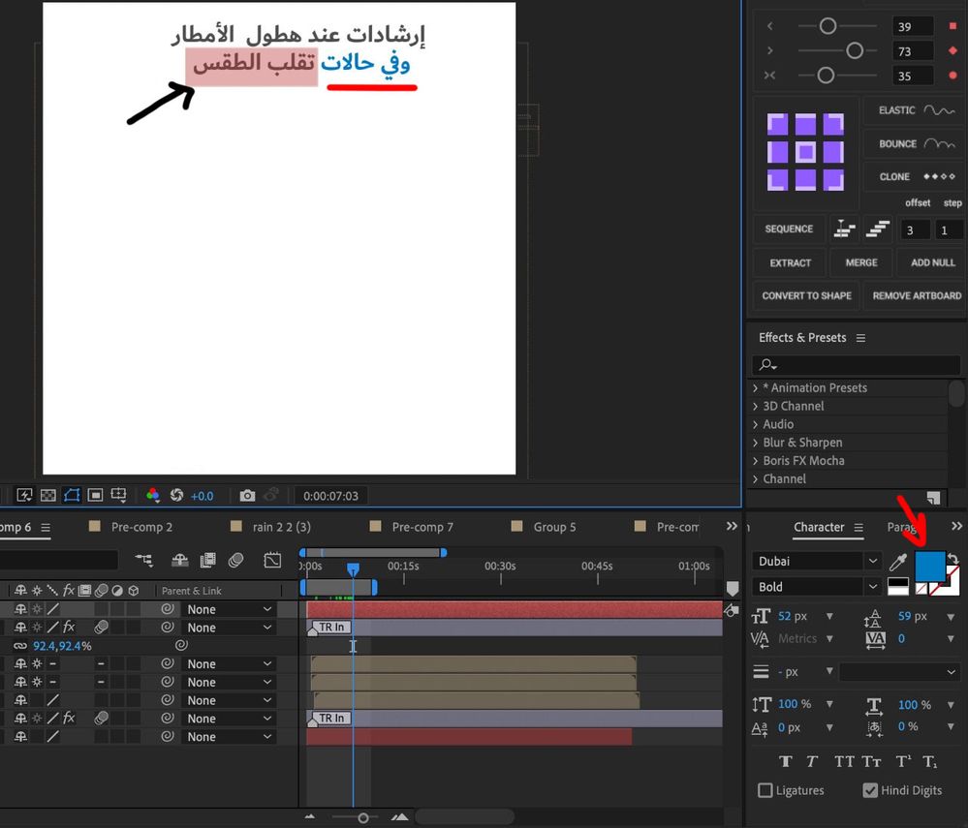Uncheck the Hindi Digits checkbox
The image size is (968, 828).
[870, 790]
